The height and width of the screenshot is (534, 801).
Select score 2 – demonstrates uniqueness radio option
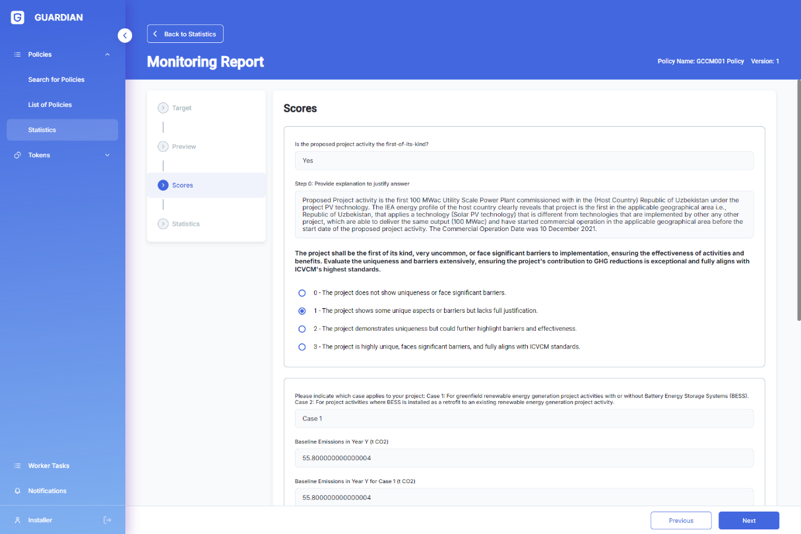point(302,329)
